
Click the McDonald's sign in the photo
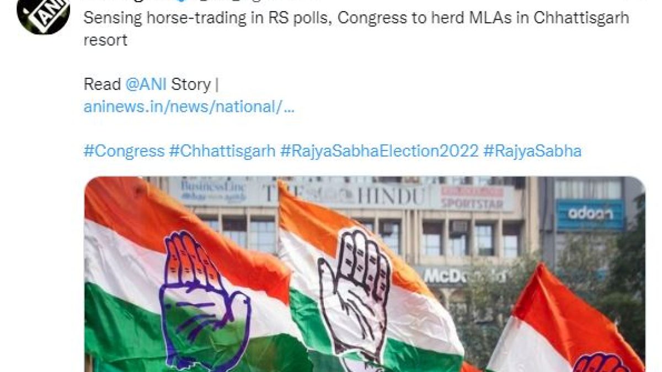[465, 276]
